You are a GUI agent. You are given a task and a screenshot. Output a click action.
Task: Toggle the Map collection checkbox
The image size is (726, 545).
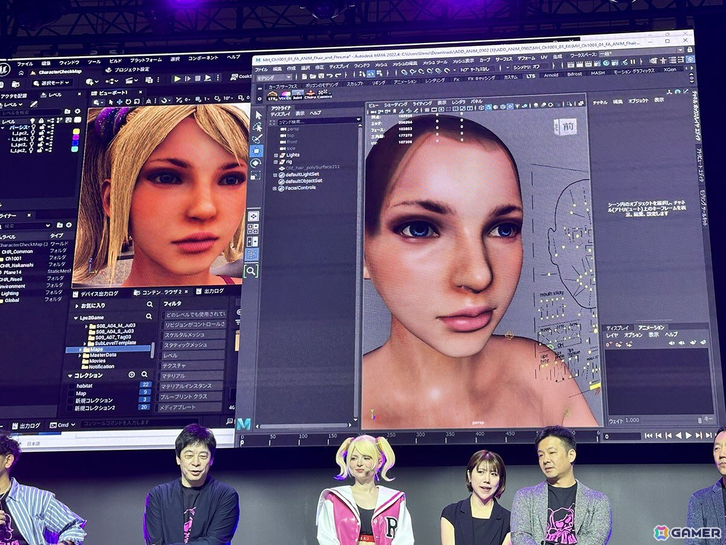[71, 394]
